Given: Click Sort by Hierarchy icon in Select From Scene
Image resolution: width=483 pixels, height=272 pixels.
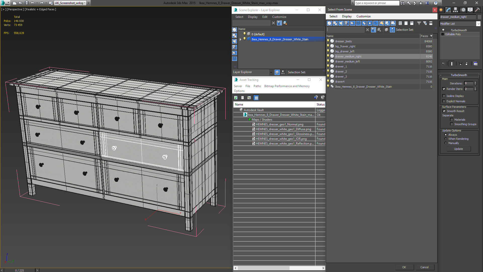Looking at the screenshot, I should coord(392,30).
